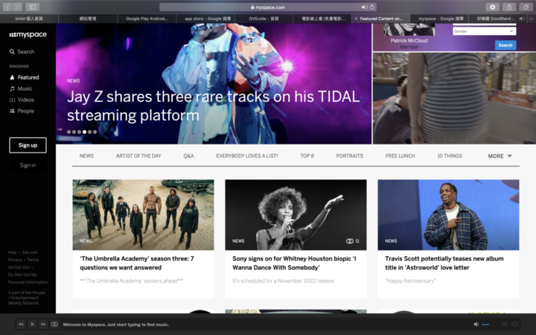Open Umbrella Academy season three article

(x=137, y=264)
